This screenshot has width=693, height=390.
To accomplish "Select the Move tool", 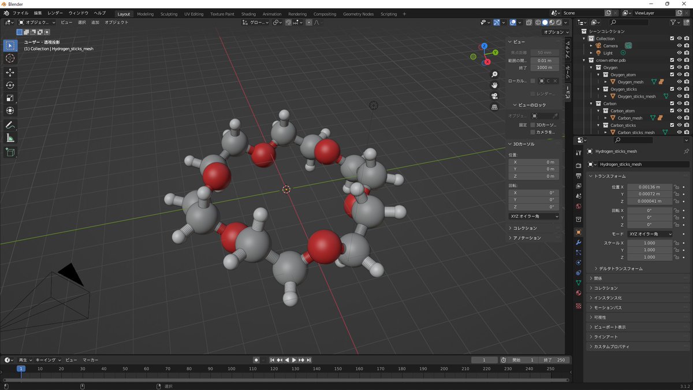I will coord(10,73).
